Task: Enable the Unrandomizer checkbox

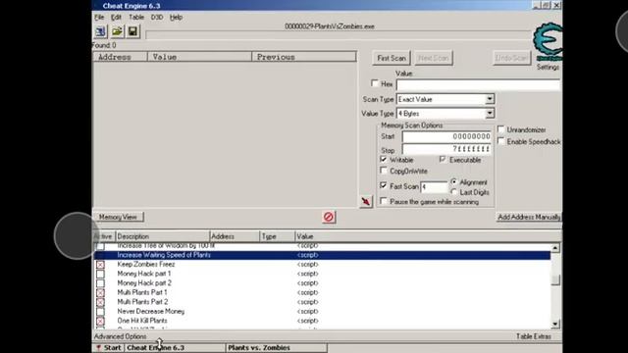Action: [501, 129]
